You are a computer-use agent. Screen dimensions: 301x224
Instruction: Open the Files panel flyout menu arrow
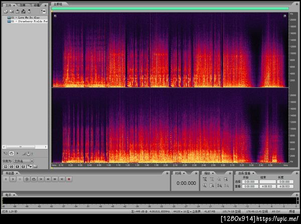pyautogui.click(x=46, y=6)
